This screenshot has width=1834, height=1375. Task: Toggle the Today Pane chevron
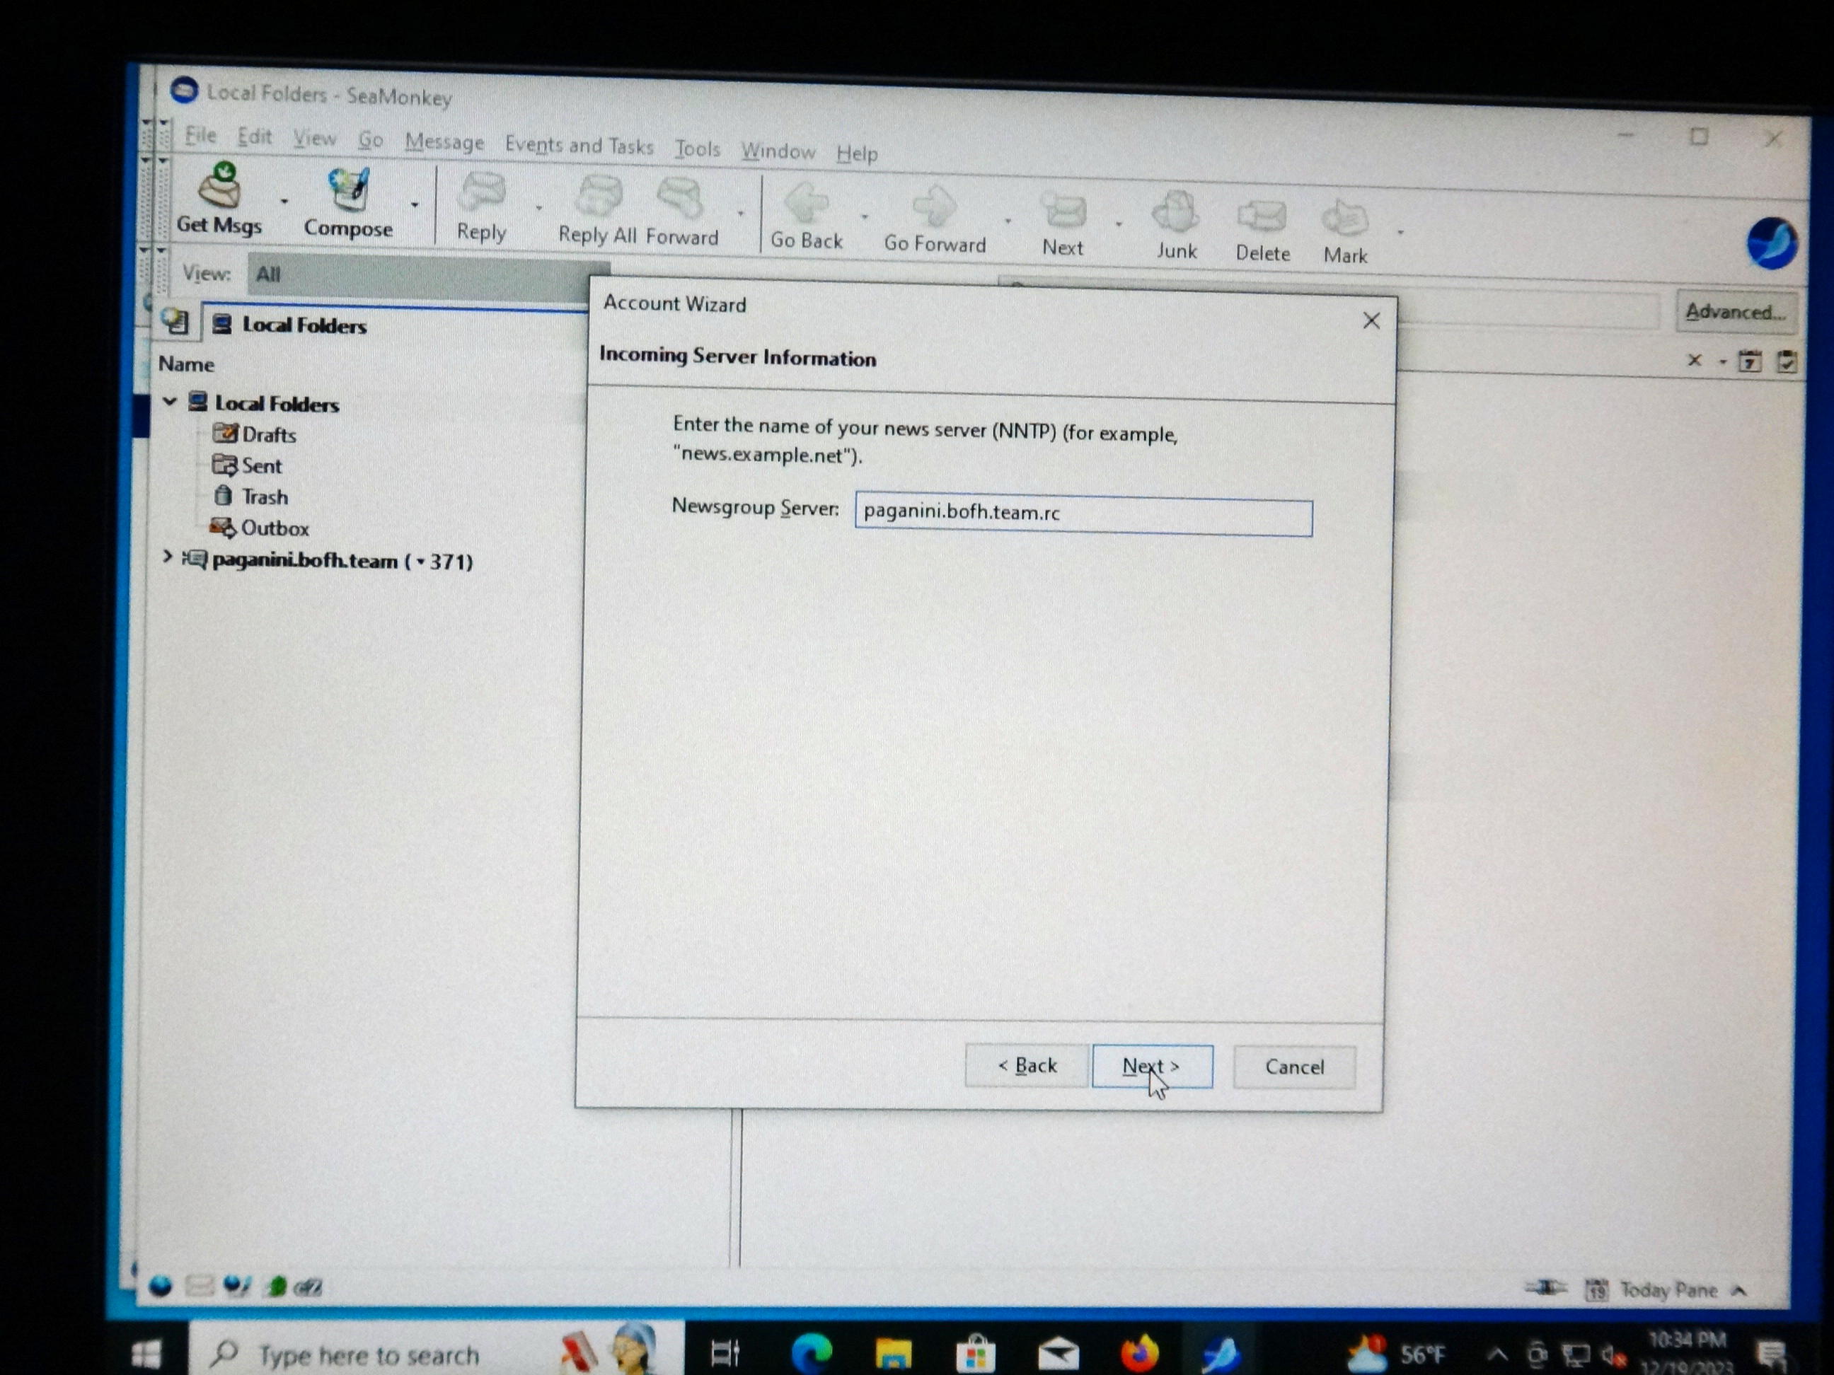(x=1741, y=1290)
